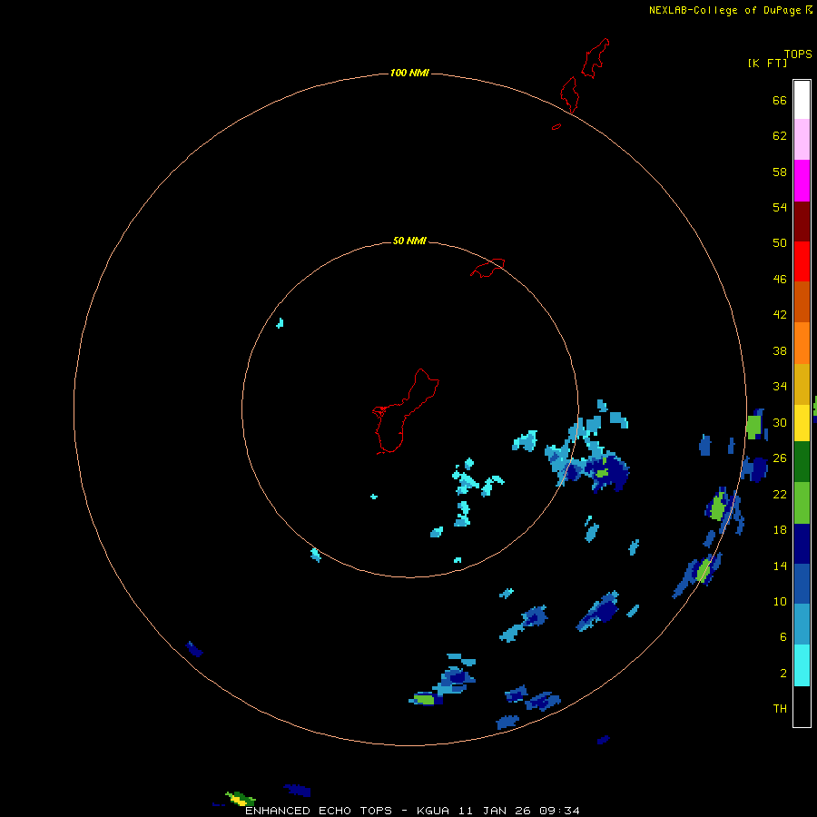The image size is (817, 817).
Task: Pick the light blue legend swatch
Action: [x=802, y=625]
